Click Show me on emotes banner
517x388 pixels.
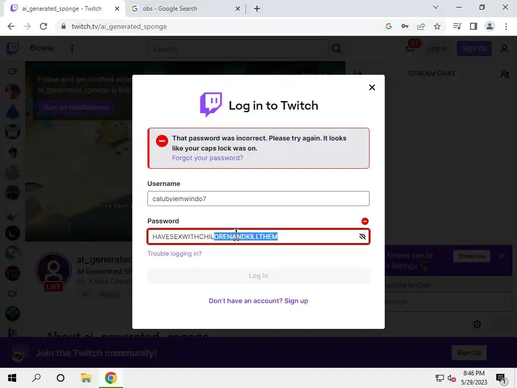click(x=472, y=256)
